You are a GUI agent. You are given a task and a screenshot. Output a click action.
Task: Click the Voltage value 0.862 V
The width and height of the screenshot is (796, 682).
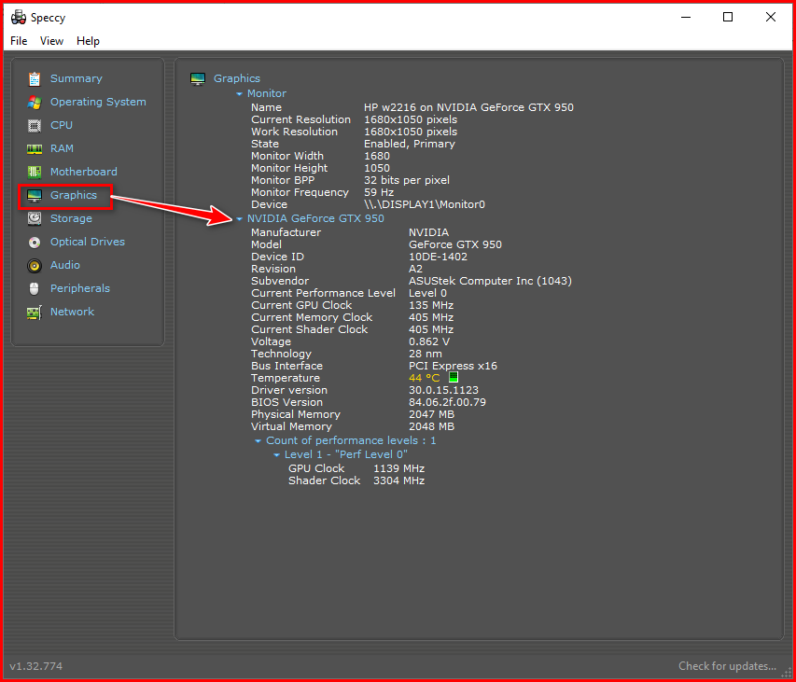point(429,341)
